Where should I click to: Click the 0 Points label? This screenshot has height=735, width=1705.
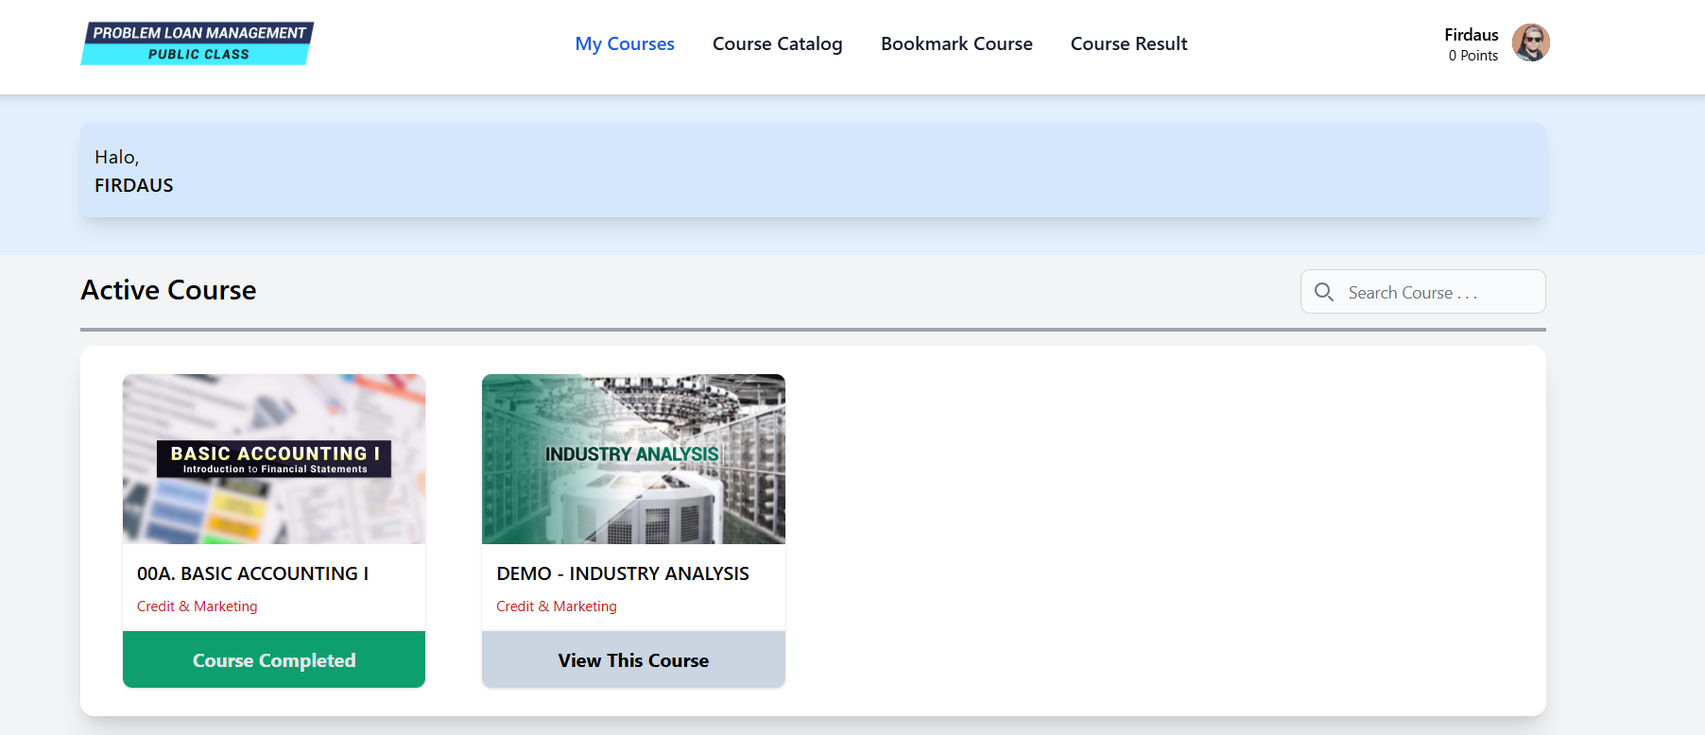tap(1472, 56)
